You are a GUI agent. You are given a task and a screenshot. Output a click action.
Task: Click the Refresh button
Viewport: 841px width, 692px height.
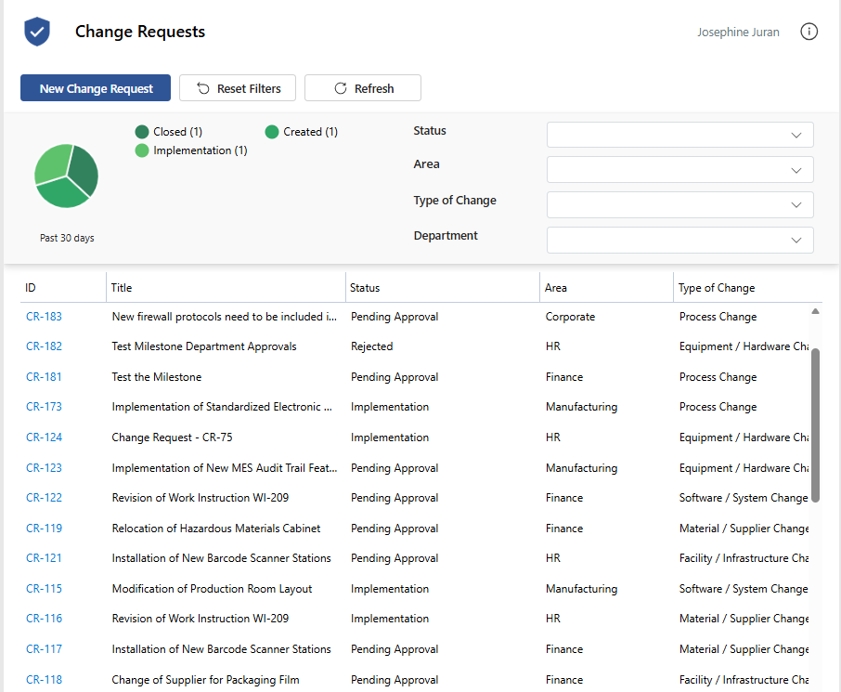pyautogui.click(x=363, y=88)
